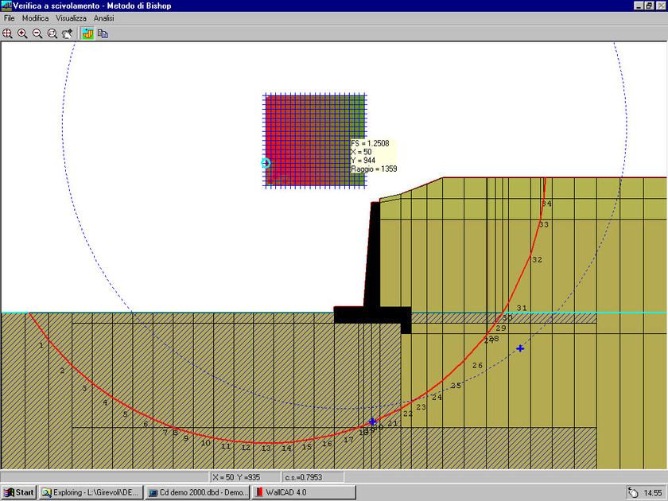Open the File menu
Viewport: 668px width, 501px height.
coord(10,17)
